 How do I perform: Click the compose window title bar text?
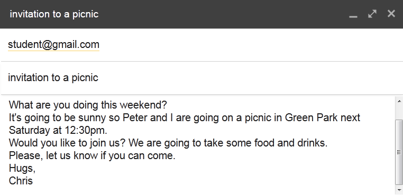click(54, 14)
